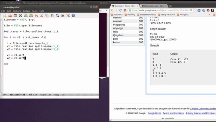Click the New file icon in Emacs toolbar
The height and width of the screenshot is (122, 216).
[x=5, y=16]
